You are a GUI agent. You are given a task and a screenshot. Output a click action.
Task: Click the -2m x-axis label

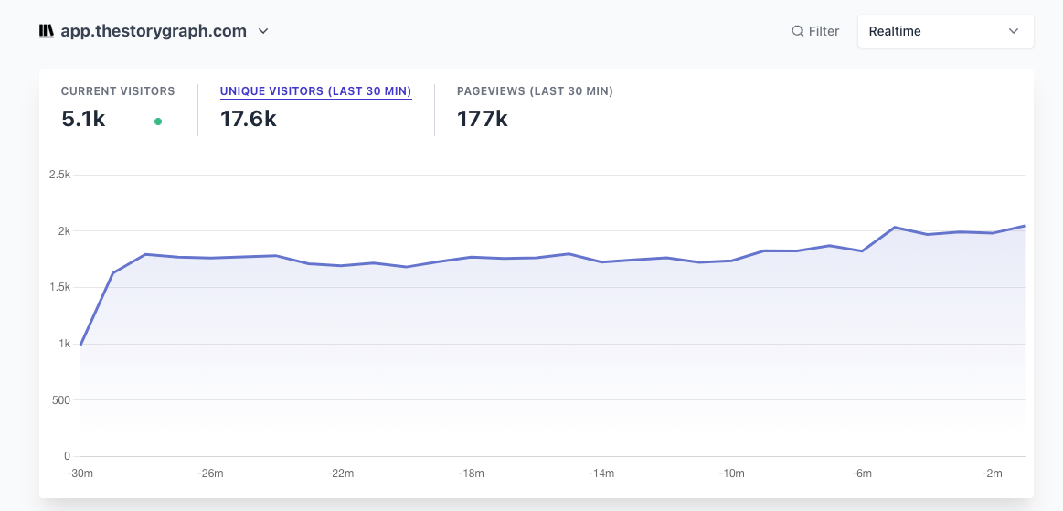pos(992,473)
